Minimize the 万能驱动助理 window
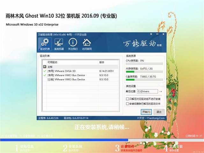 pyautogui.click(x=157, y=34)
